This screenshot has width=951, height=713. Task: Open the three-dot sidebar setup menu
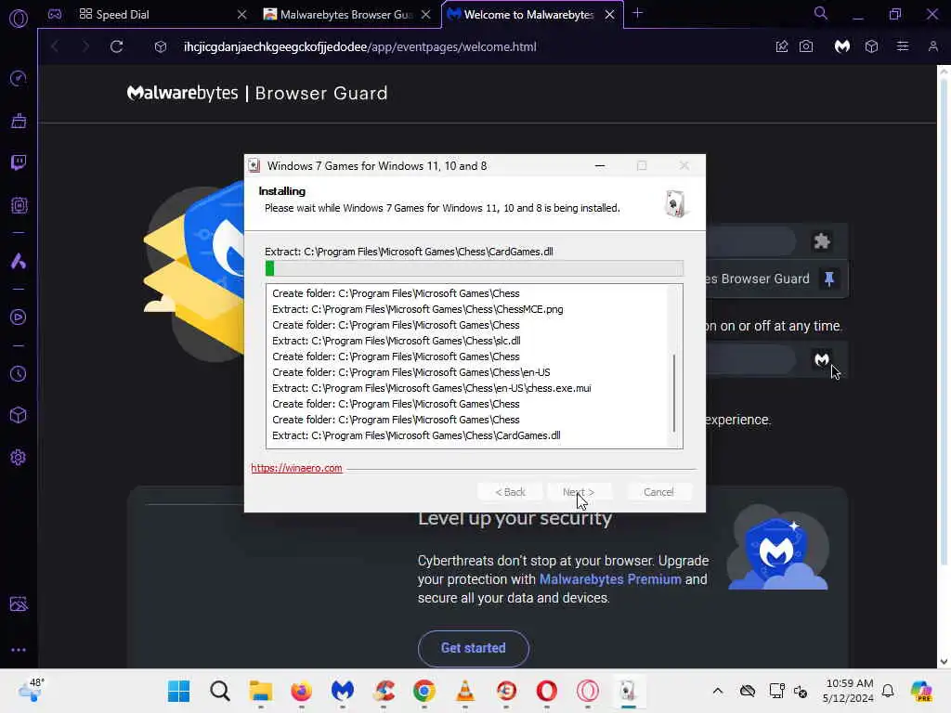[19, 649]
